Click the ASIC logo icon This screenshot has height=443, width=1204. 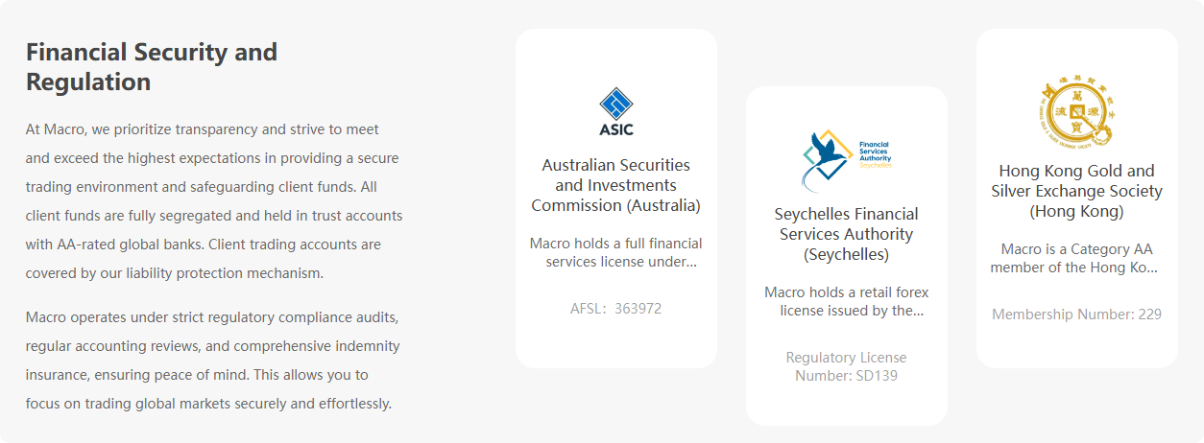pos(615,112)
